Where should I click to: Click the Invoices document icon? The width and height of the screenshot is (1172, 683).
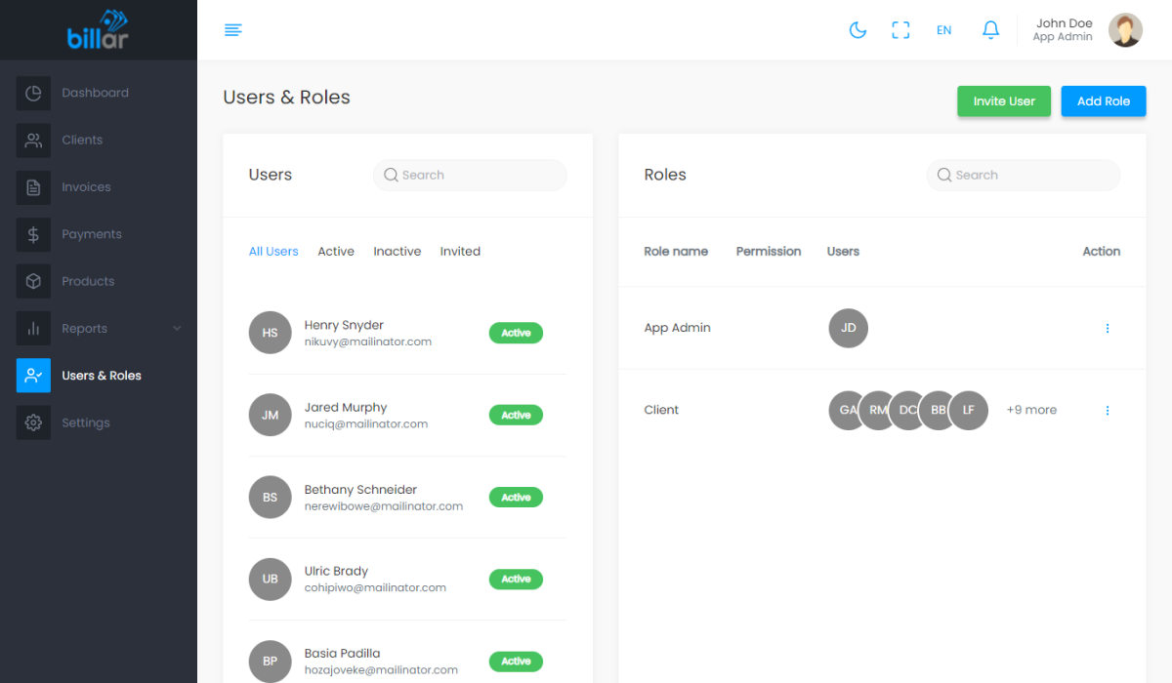click(33, 187)
